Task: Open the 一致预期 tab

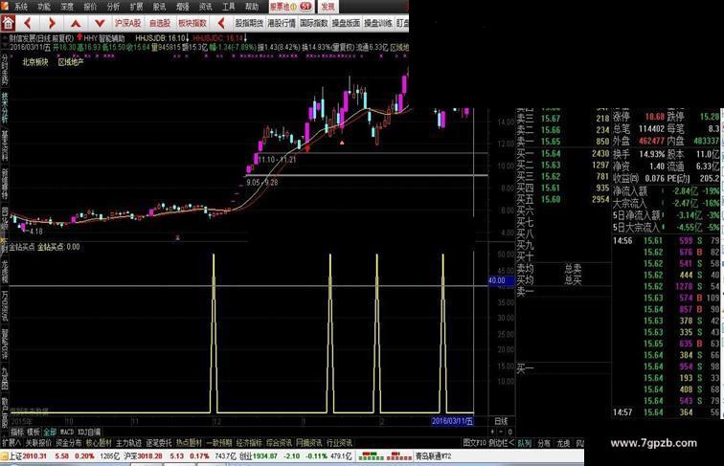Action: click(218, 443)
